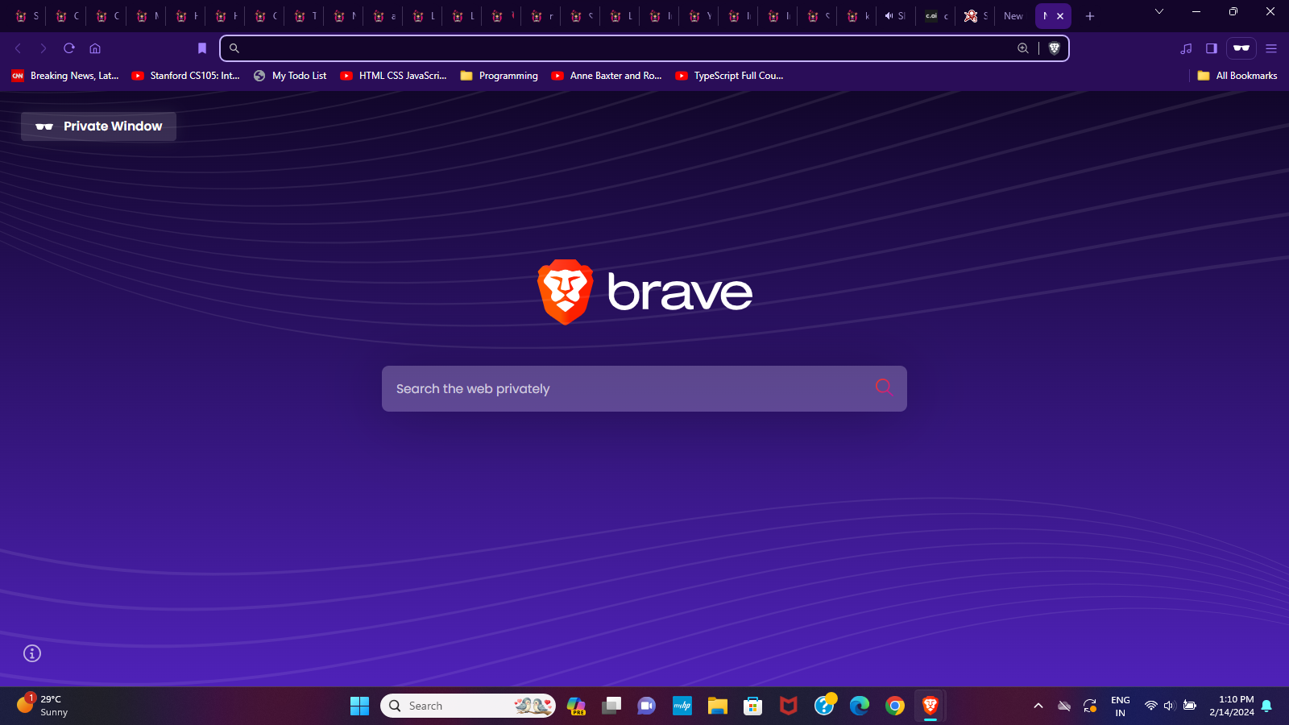Viewport: 1289px width, 725px height.
Task: Switch to the tab starting with Y
Action: 700,16
